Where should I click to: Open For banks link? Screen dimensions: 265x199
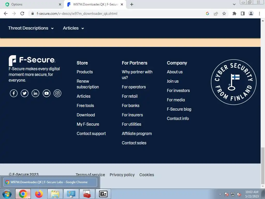(131, 106)
